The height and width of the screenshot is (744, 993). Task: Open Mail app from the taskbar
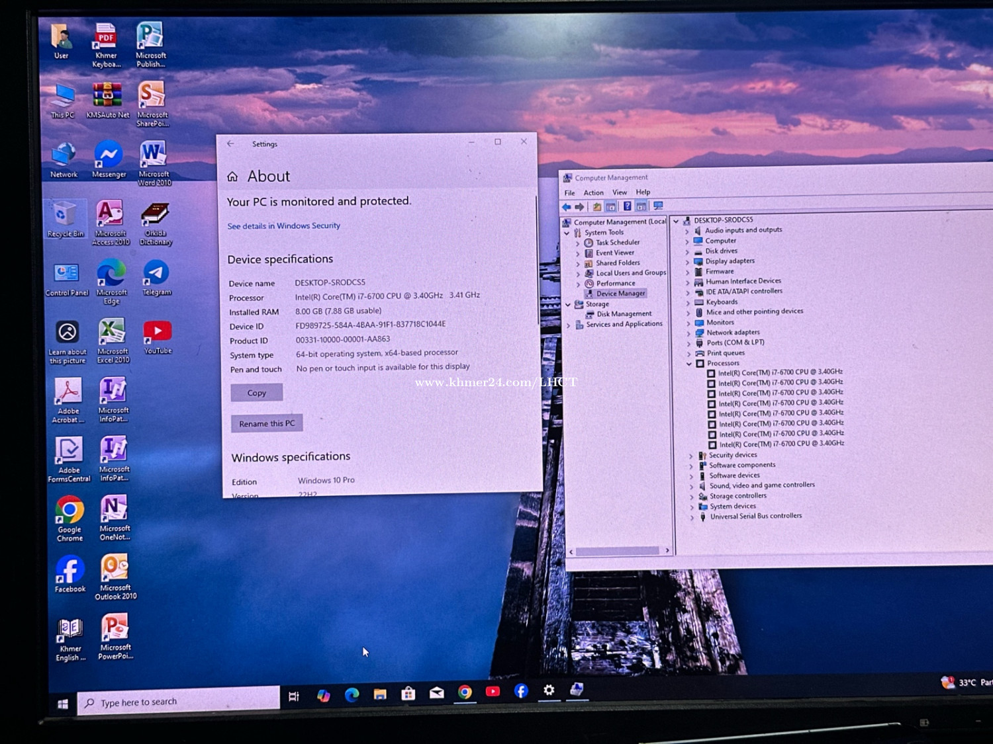coord(437,693)
